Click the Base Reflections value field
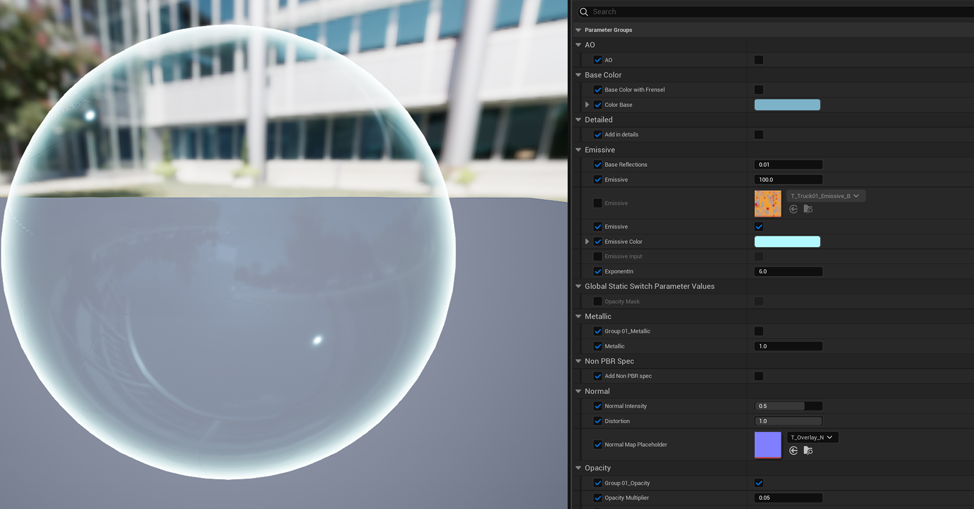Screen dimensions: 974x509 pos(788,165)
